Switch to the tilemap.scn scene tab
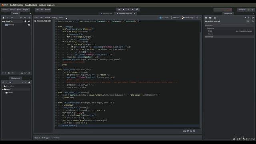 click(x=107, y=14)
